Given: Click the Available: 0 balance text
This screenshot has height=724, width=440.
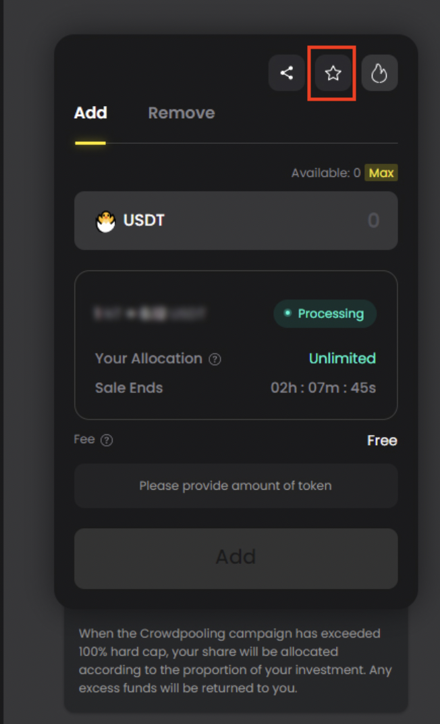Looking at the screenshot, I should click(x=326, y=173).
